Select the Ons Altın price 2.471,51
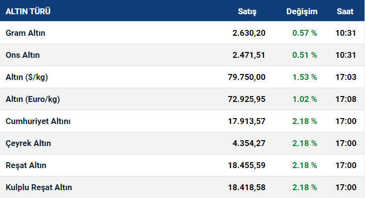 249,55
